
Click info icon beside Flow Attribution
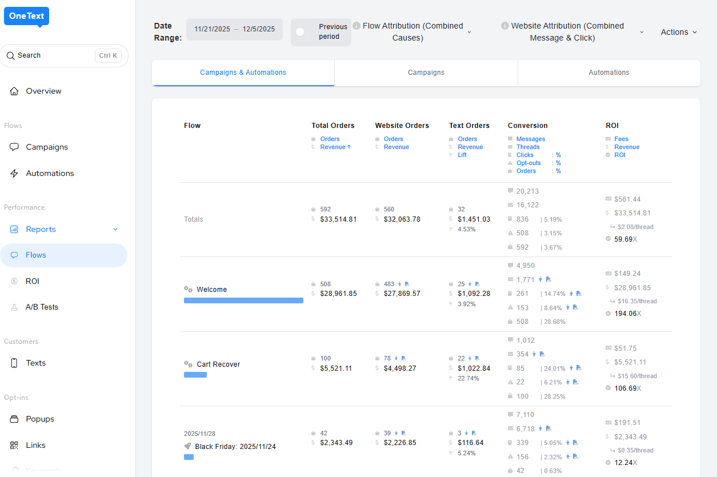click(357, 26)
